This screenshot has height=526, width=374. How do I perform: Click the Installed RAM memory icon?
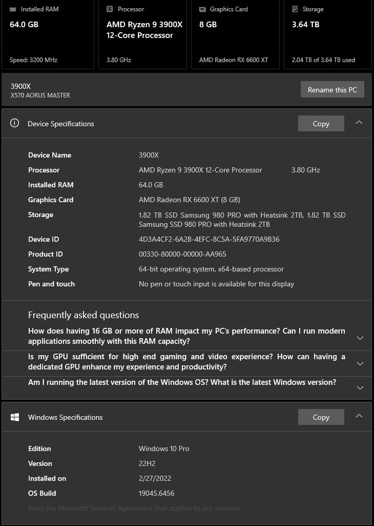(x=13, y=9)
